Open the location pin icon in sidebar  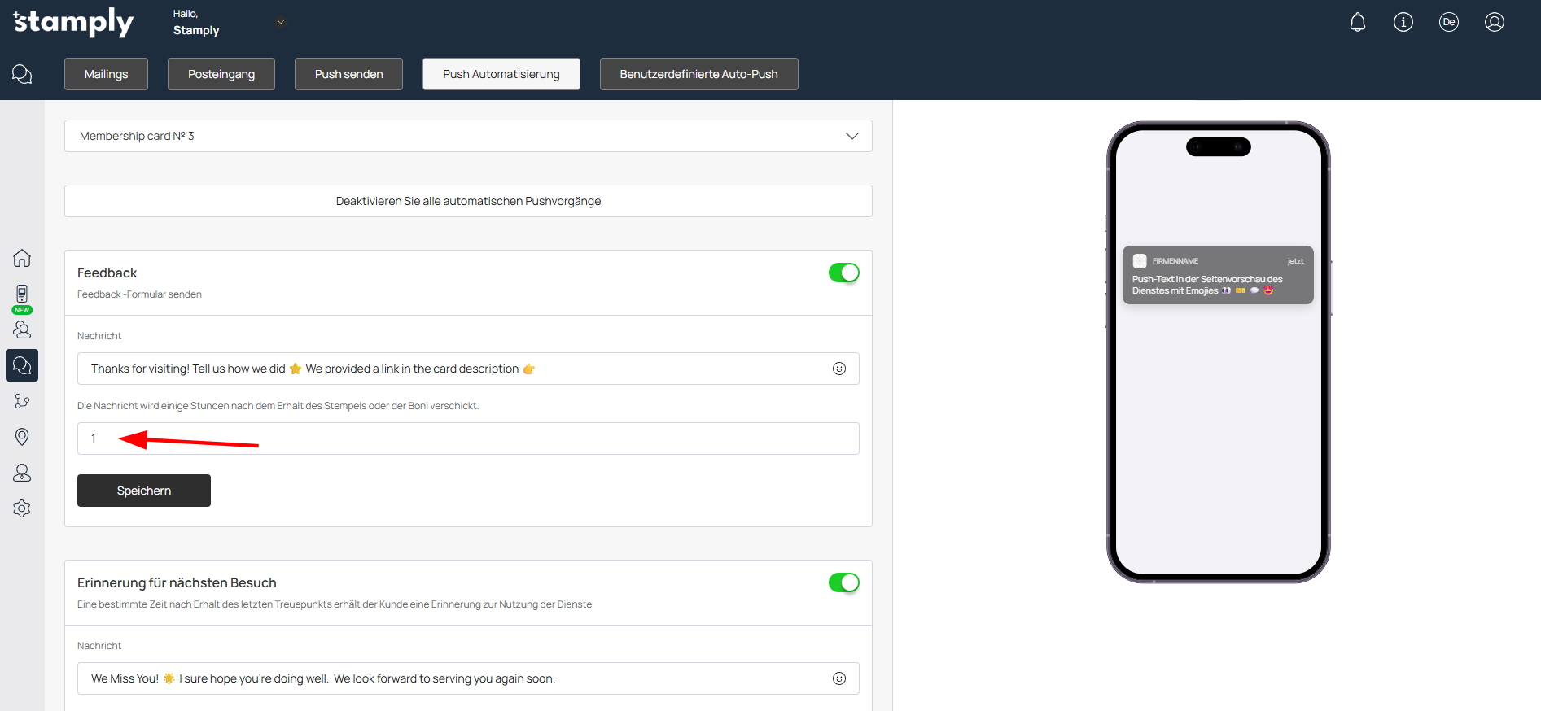(x=22, y=437)
